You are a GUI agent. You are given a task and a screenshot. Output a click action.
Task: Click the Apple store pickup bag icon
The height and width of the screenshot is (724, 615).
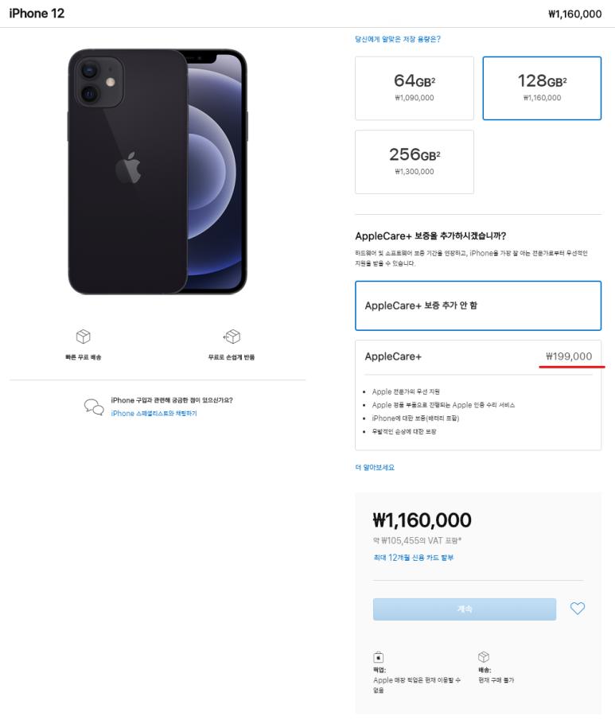pyautogui.click(x=379, y=657)
